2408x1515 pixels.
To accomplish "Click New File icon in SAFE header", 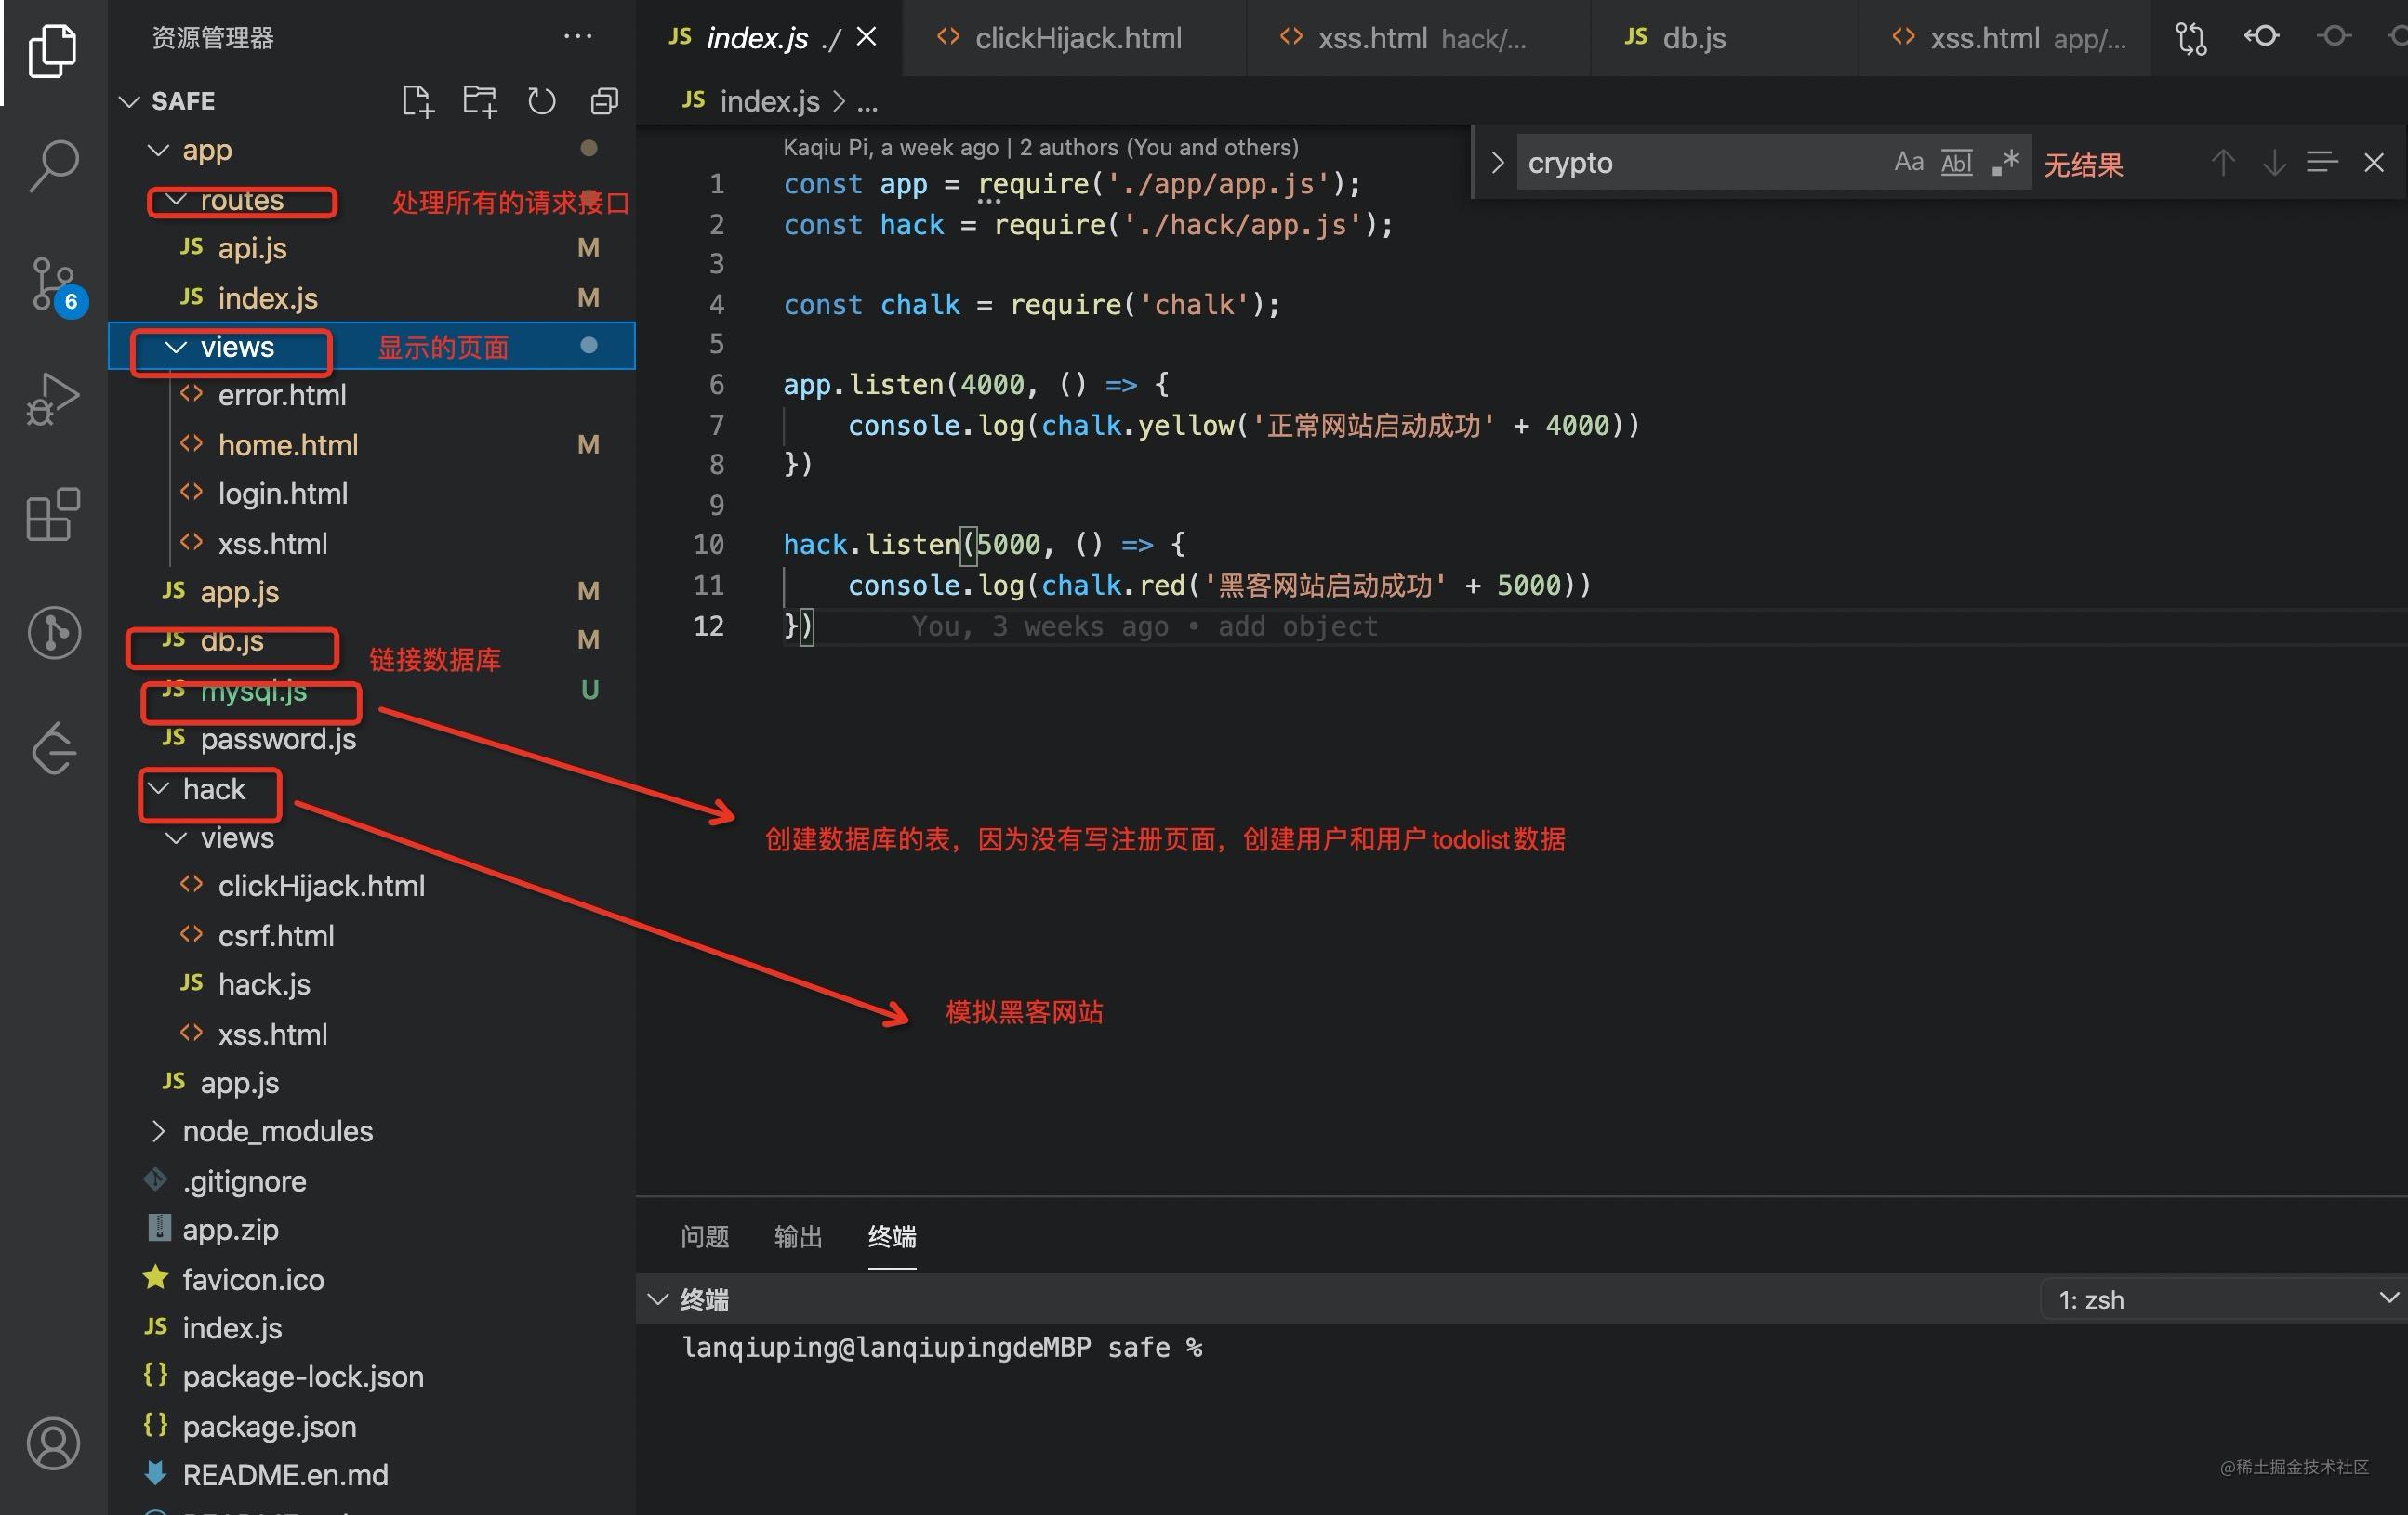I will coord(418,101).
